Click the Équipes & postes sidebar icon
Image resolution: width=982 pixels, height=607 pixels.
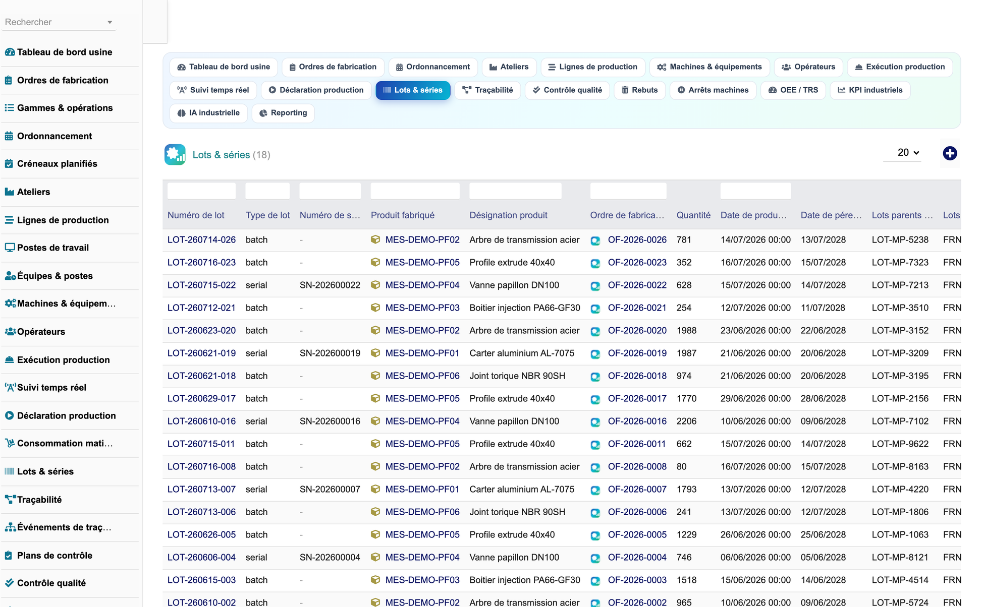pos(10,276)
